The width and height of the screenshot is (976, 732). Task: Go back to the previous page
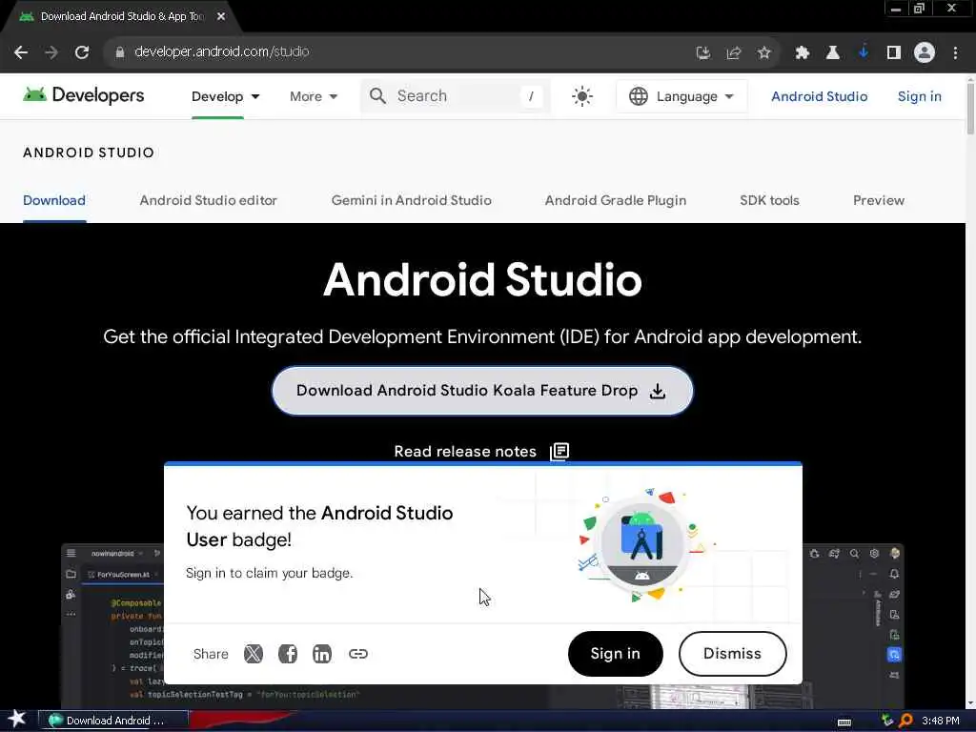[21, 52]
